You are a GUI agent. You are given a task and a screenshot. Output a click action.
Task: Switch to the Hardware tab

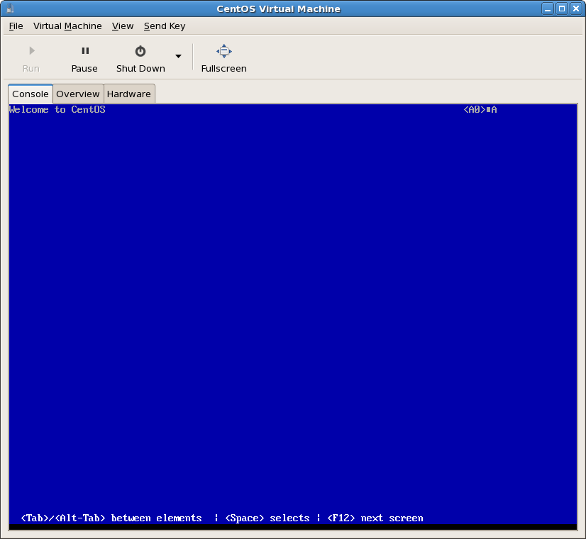point(129,94)
